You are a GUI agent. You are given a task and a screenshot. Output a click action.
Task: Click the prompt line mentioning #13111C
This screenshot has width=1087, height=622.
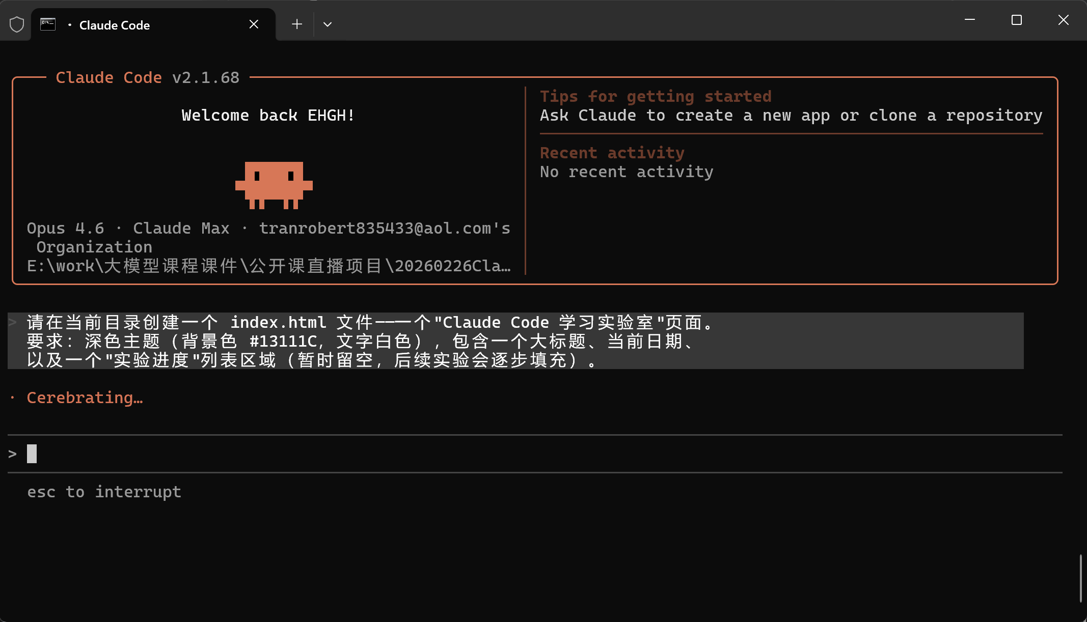click(361, 341)
